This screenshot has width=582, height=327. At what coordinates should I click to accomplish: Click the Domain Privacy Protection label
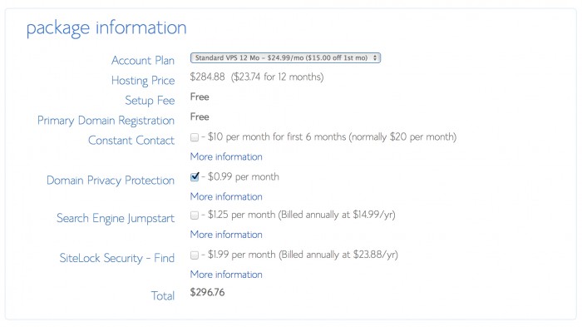coord(111,181)
